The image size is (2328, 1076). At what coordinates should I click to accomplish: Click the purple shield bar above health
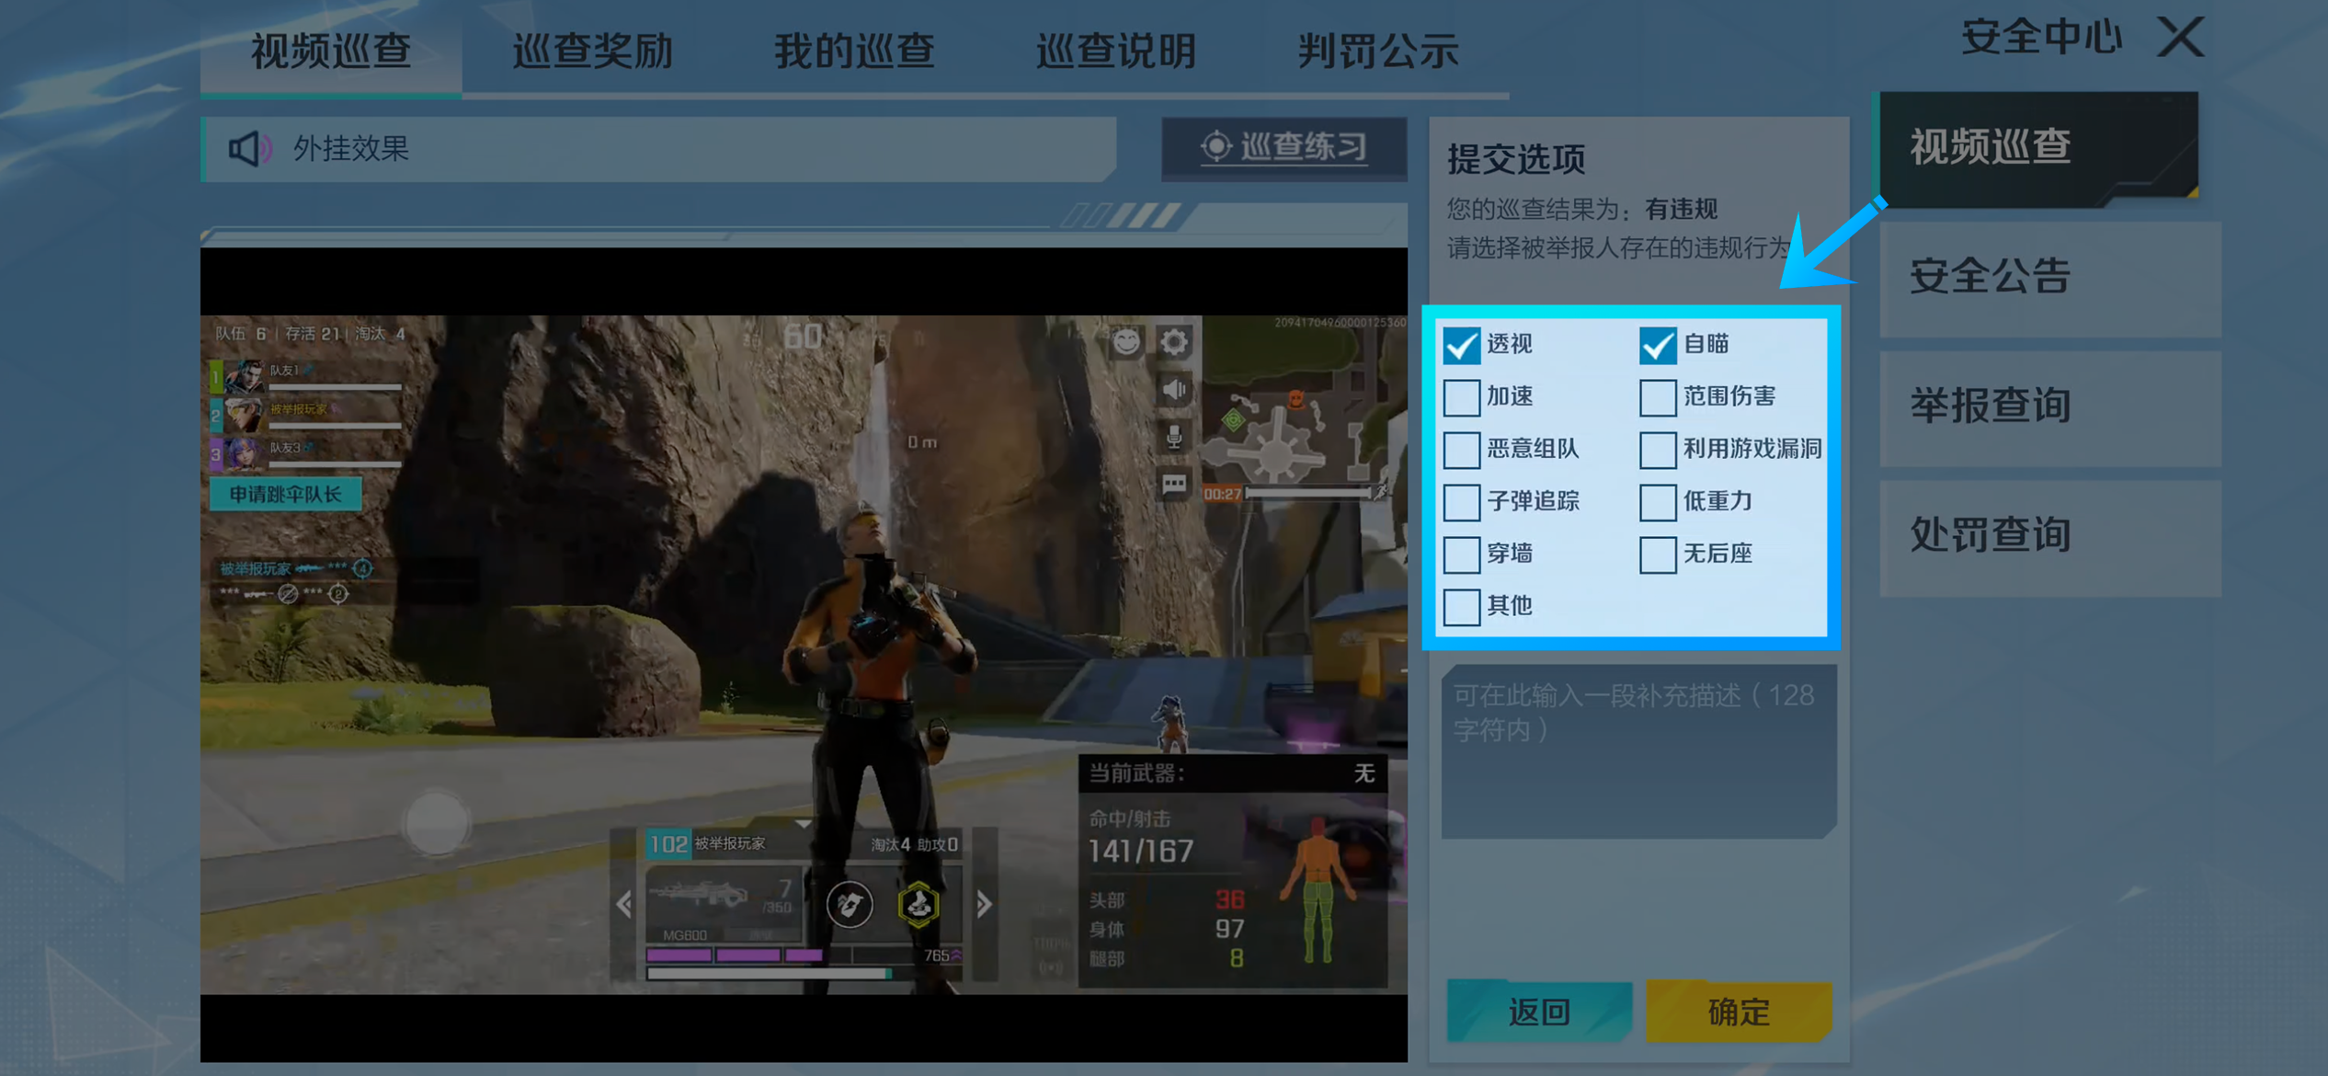[x=736, y=955]
